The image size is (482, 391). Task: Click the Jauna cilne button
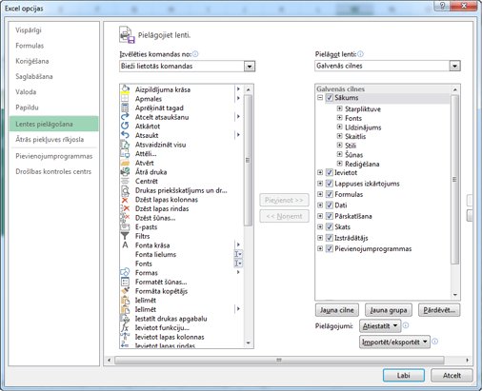337,310
